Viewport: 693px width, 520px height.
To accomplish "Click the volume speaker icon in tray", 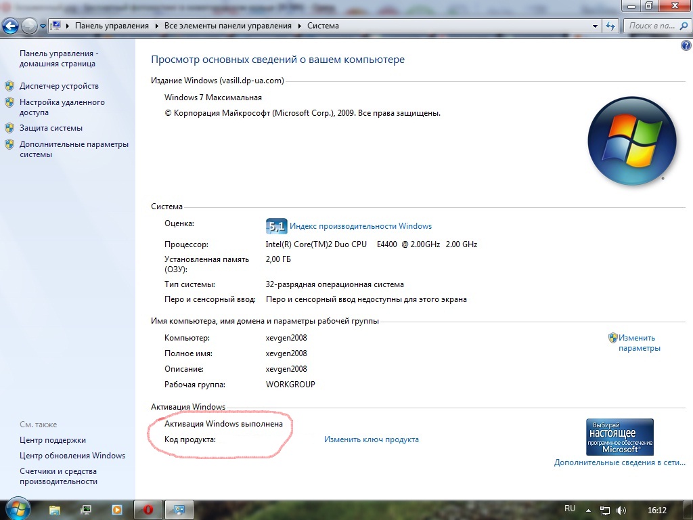I will click(x=621, y=510).
